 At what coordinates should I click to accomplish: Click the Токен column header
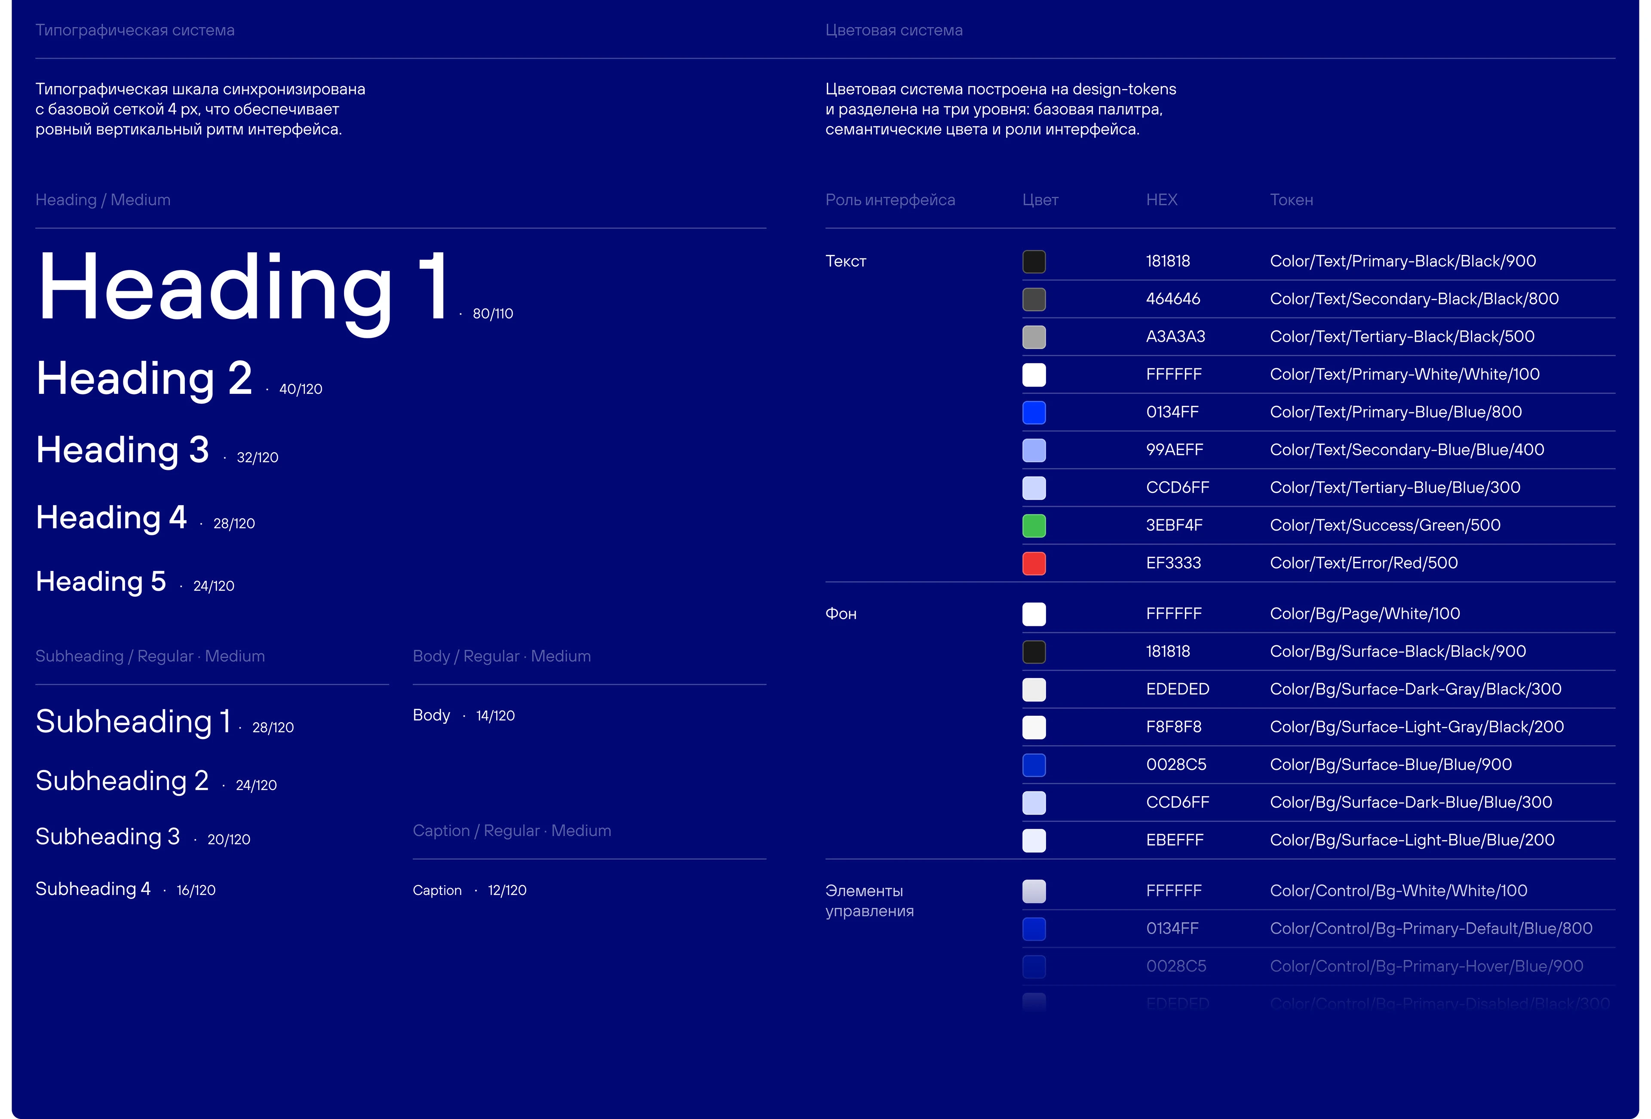click(1291, 200)
